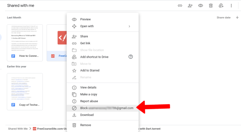Click the trash icon beside Remove menu entry
The image size is (241, 132).
pyautogui.click(x=74, y=125)
